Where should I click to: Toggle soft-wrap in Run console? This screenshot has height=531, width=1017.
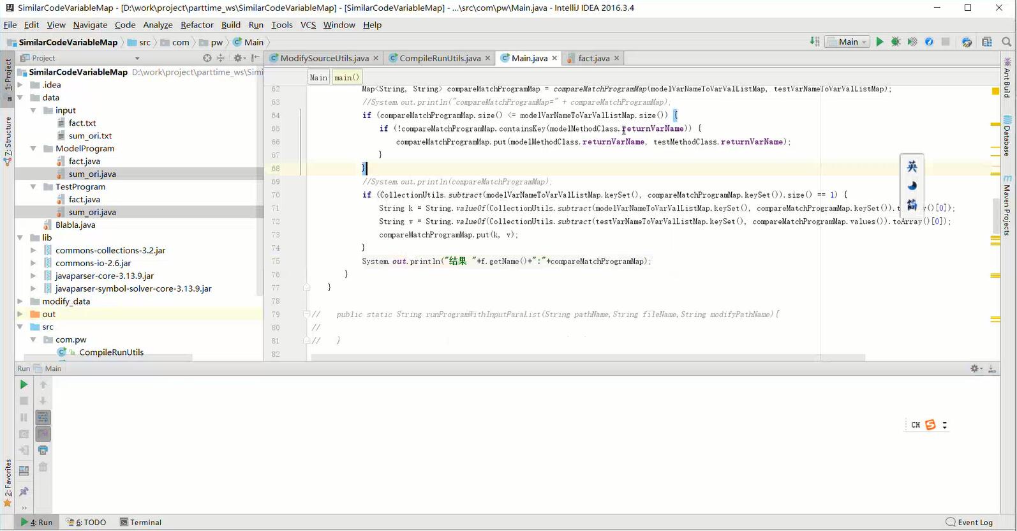coord(43,417)
